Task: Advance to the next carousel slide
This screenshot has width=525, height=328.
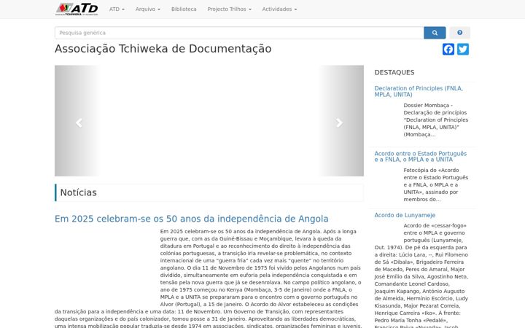Action: click(339, 123)
